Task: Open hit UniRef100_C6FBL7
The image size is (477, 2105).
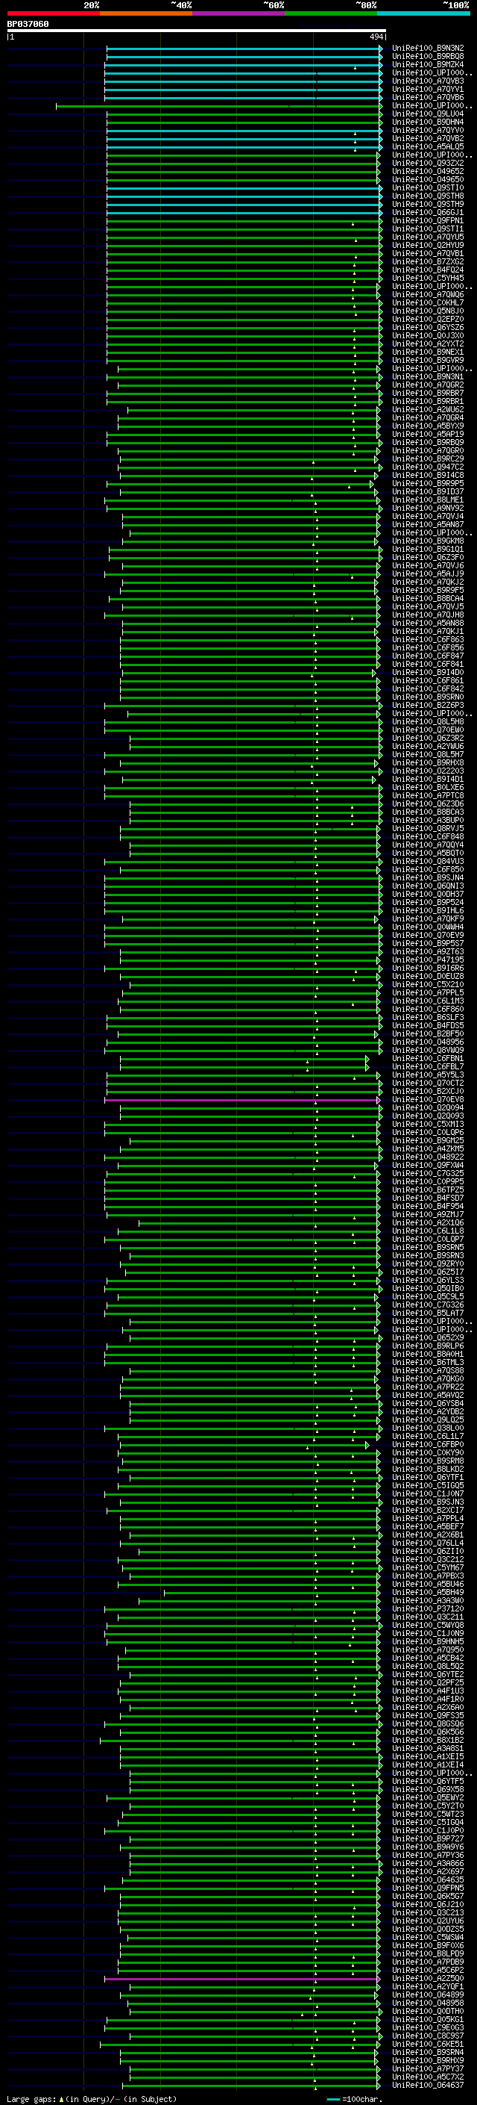Action: coord(428,1066)
